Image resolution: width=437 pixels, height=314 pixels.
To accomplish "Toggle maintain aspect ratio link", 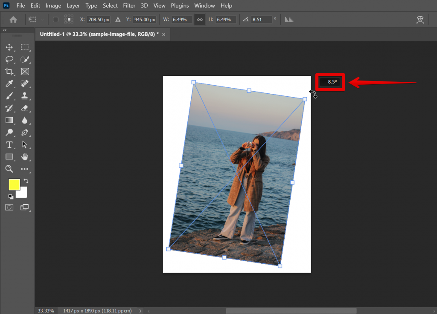I will pyautogui.click(x=200, y=19).
